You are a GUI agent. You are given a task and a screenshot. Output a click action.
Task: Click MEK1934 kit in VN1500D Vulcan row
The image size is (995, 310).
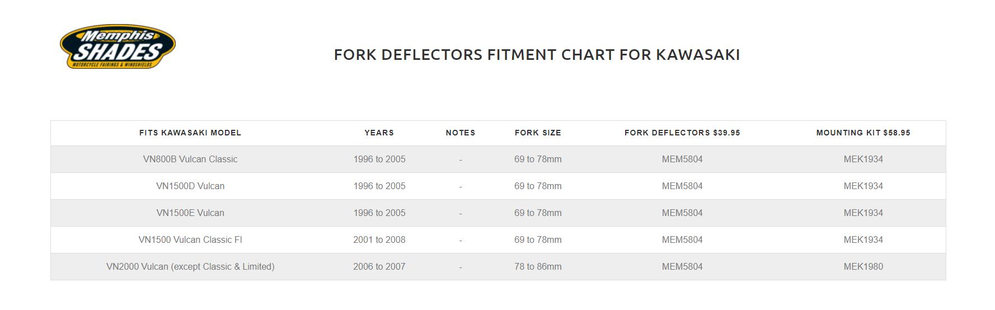[863, 186]
